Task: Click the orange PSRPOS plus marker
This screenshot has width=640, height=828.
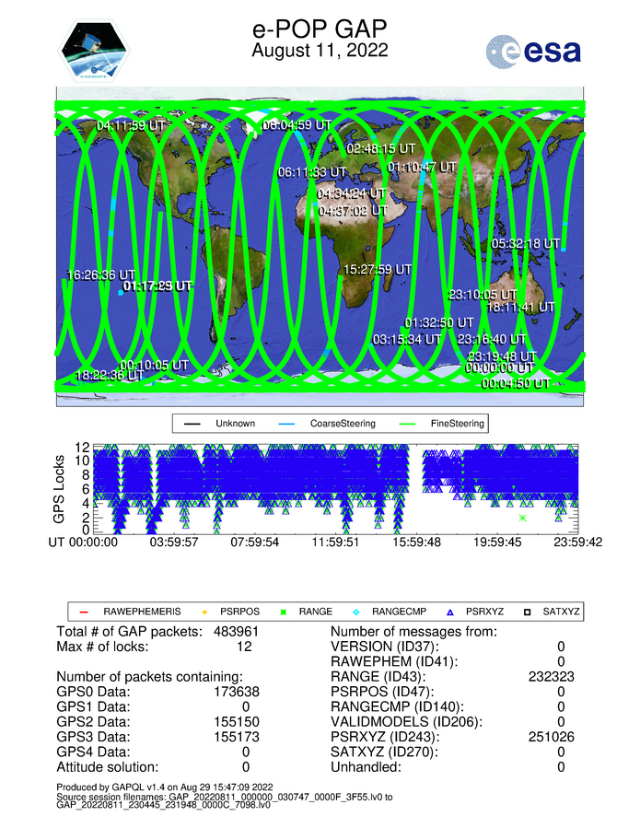Action: pyautogui.click(x=204, y=611)
